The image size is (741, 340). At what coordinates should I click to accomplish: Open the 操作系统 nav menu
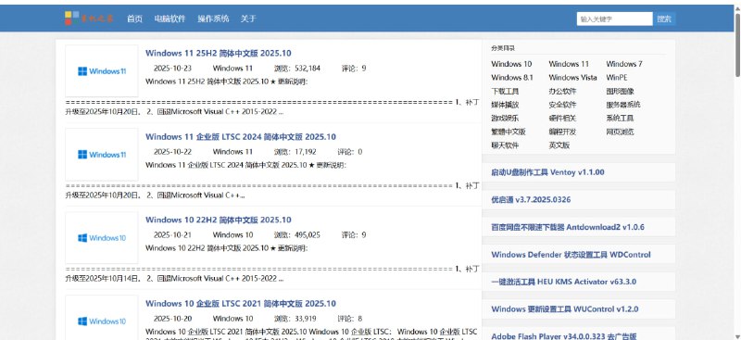213,19
